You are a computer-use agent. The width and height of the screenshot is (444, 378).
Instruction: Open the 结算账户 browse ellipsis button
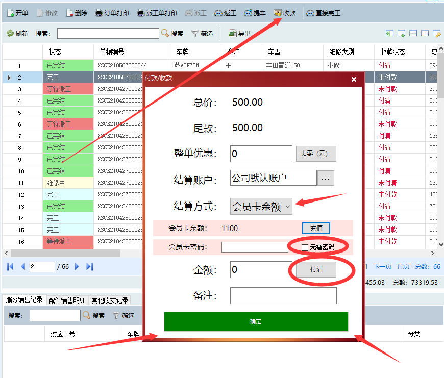[326, 178]
